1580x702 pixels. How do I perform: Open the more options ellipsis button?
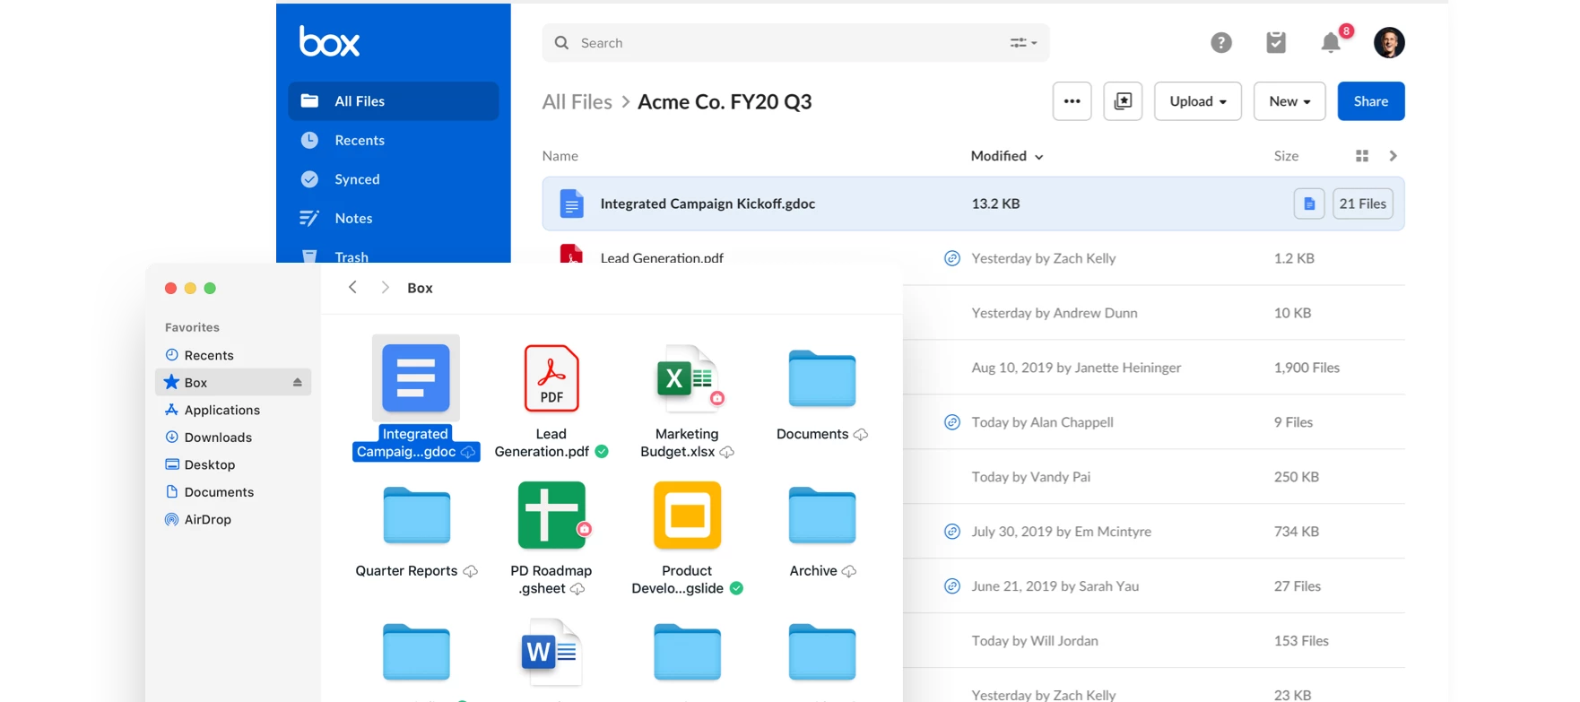[x=1072, y=101]
